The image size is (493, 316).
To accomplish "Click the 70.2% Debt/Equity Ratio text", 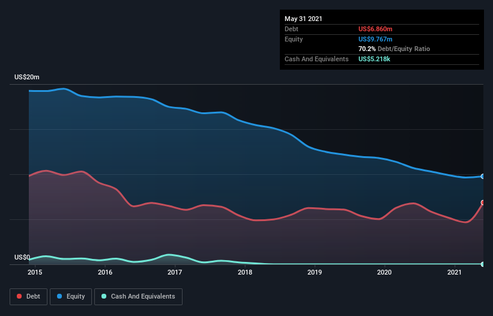I will [395, 49].
